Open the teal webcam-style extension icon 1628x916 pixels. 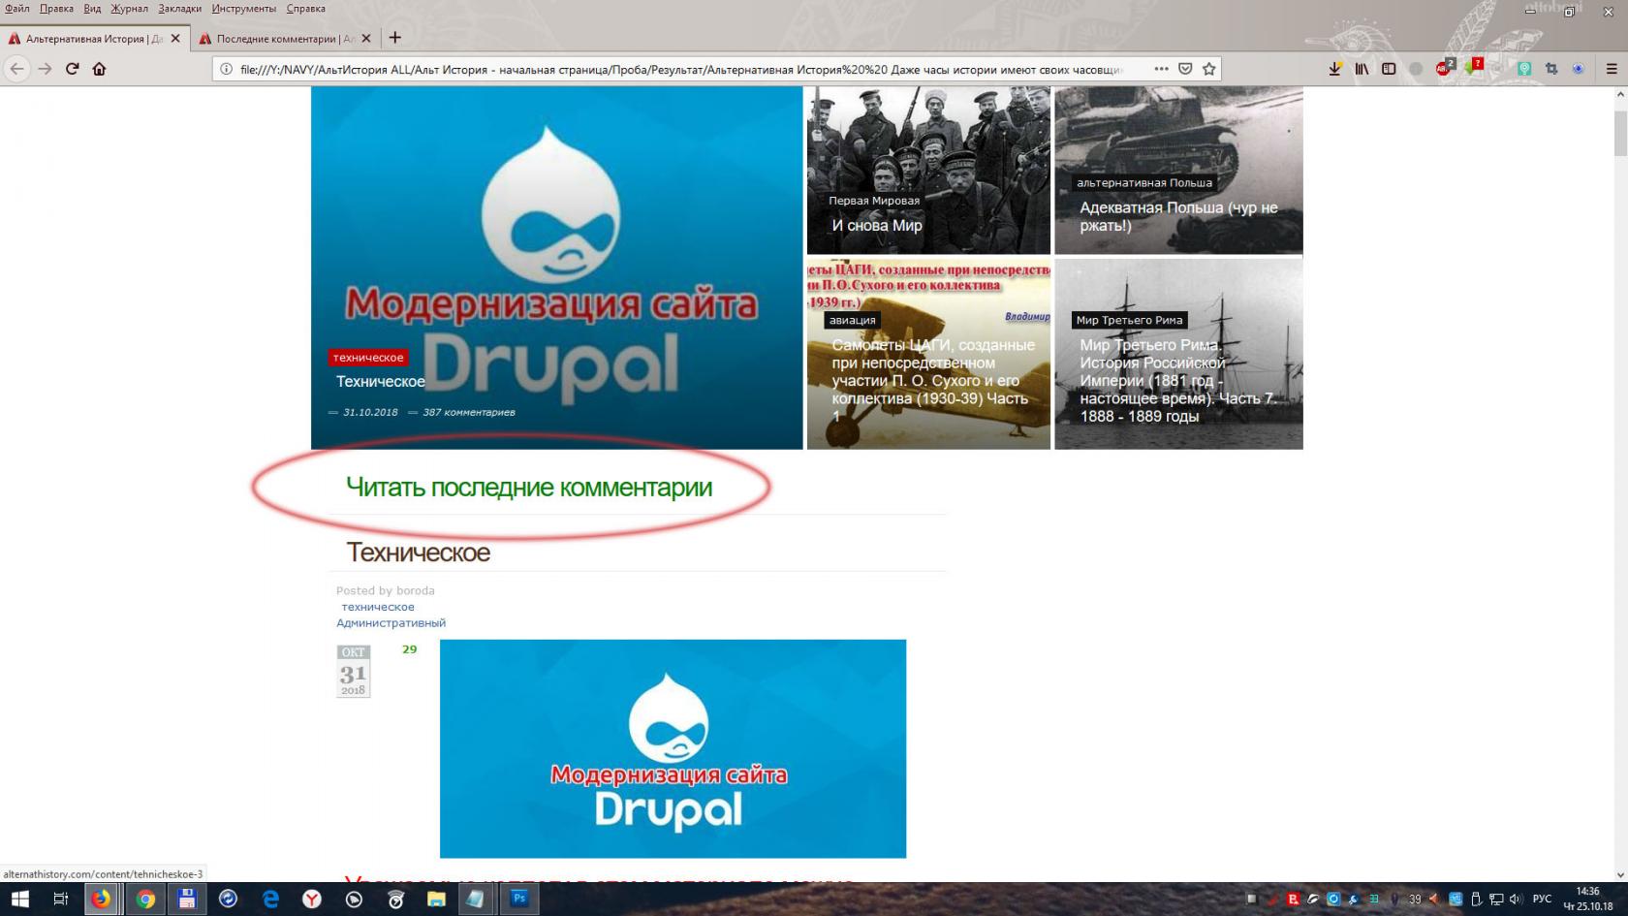click(1524, 69)
